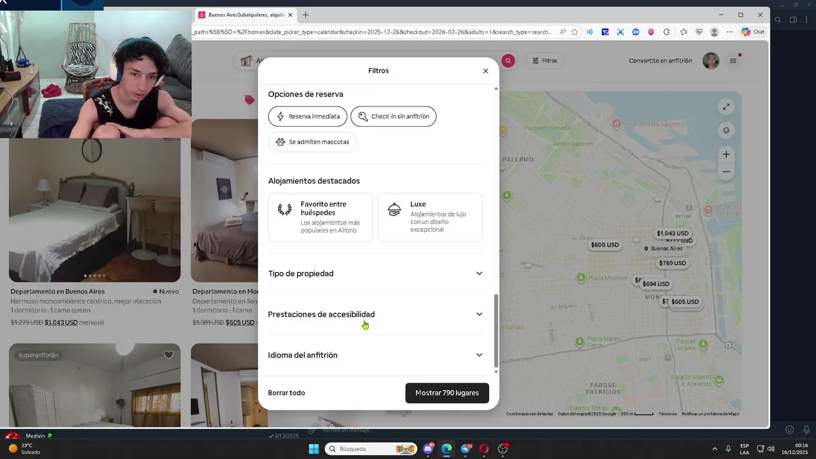Click the red search button on Airbnb

[508, 61]
